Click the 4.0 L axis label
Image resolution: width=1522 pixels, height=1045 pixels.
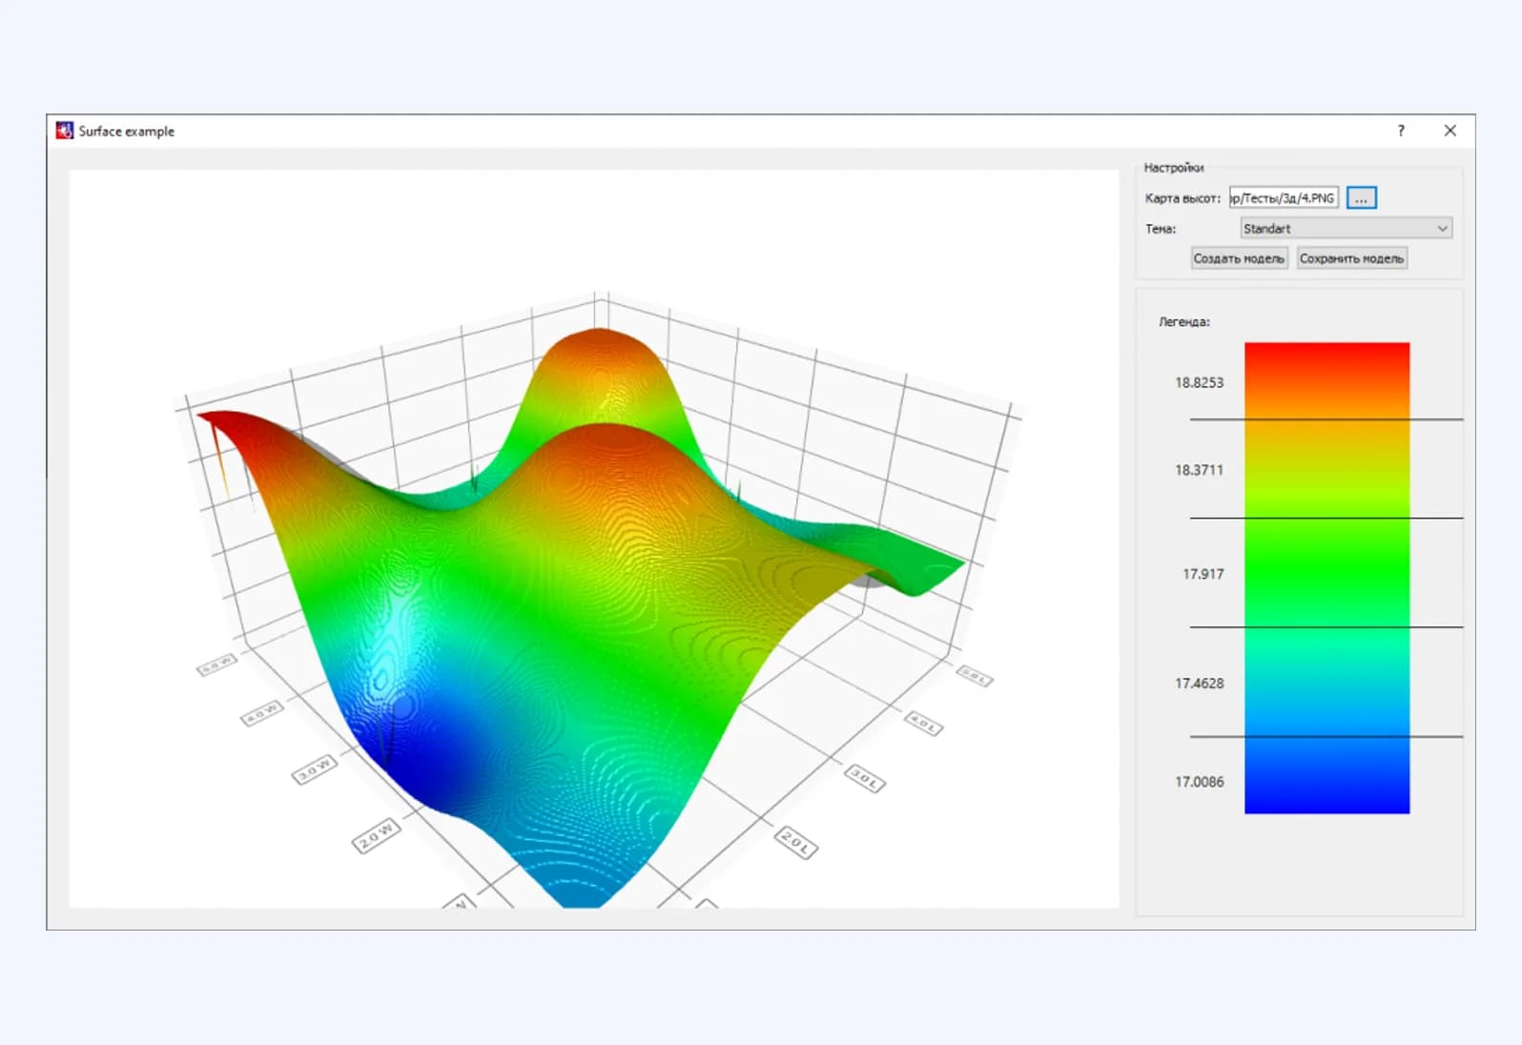(923, 723)
